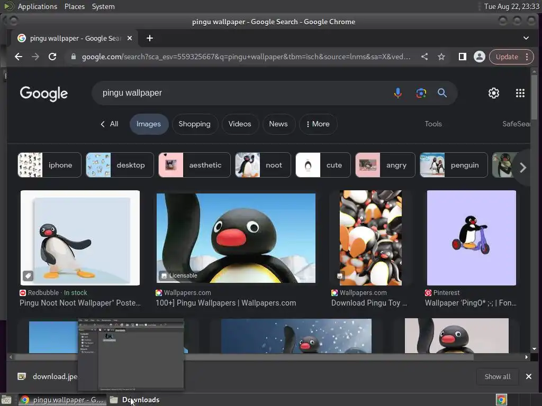Click Show all downloads

click(x=498, y=376)
